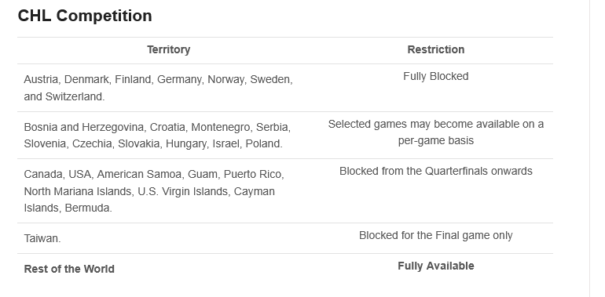The height and width of the screenshot is (297, 605).
Task: Click the CHL Competition heading
Action: [85, 16]
